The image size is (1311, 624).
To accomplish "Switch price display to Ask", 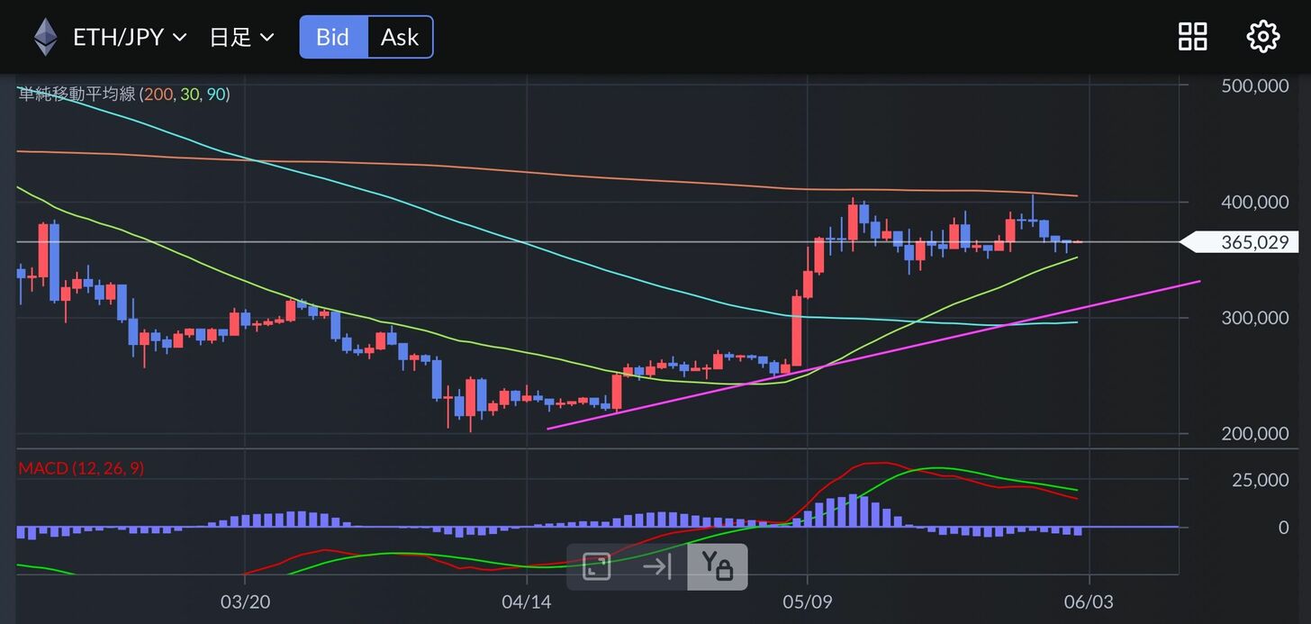I will tap(400, 37).
